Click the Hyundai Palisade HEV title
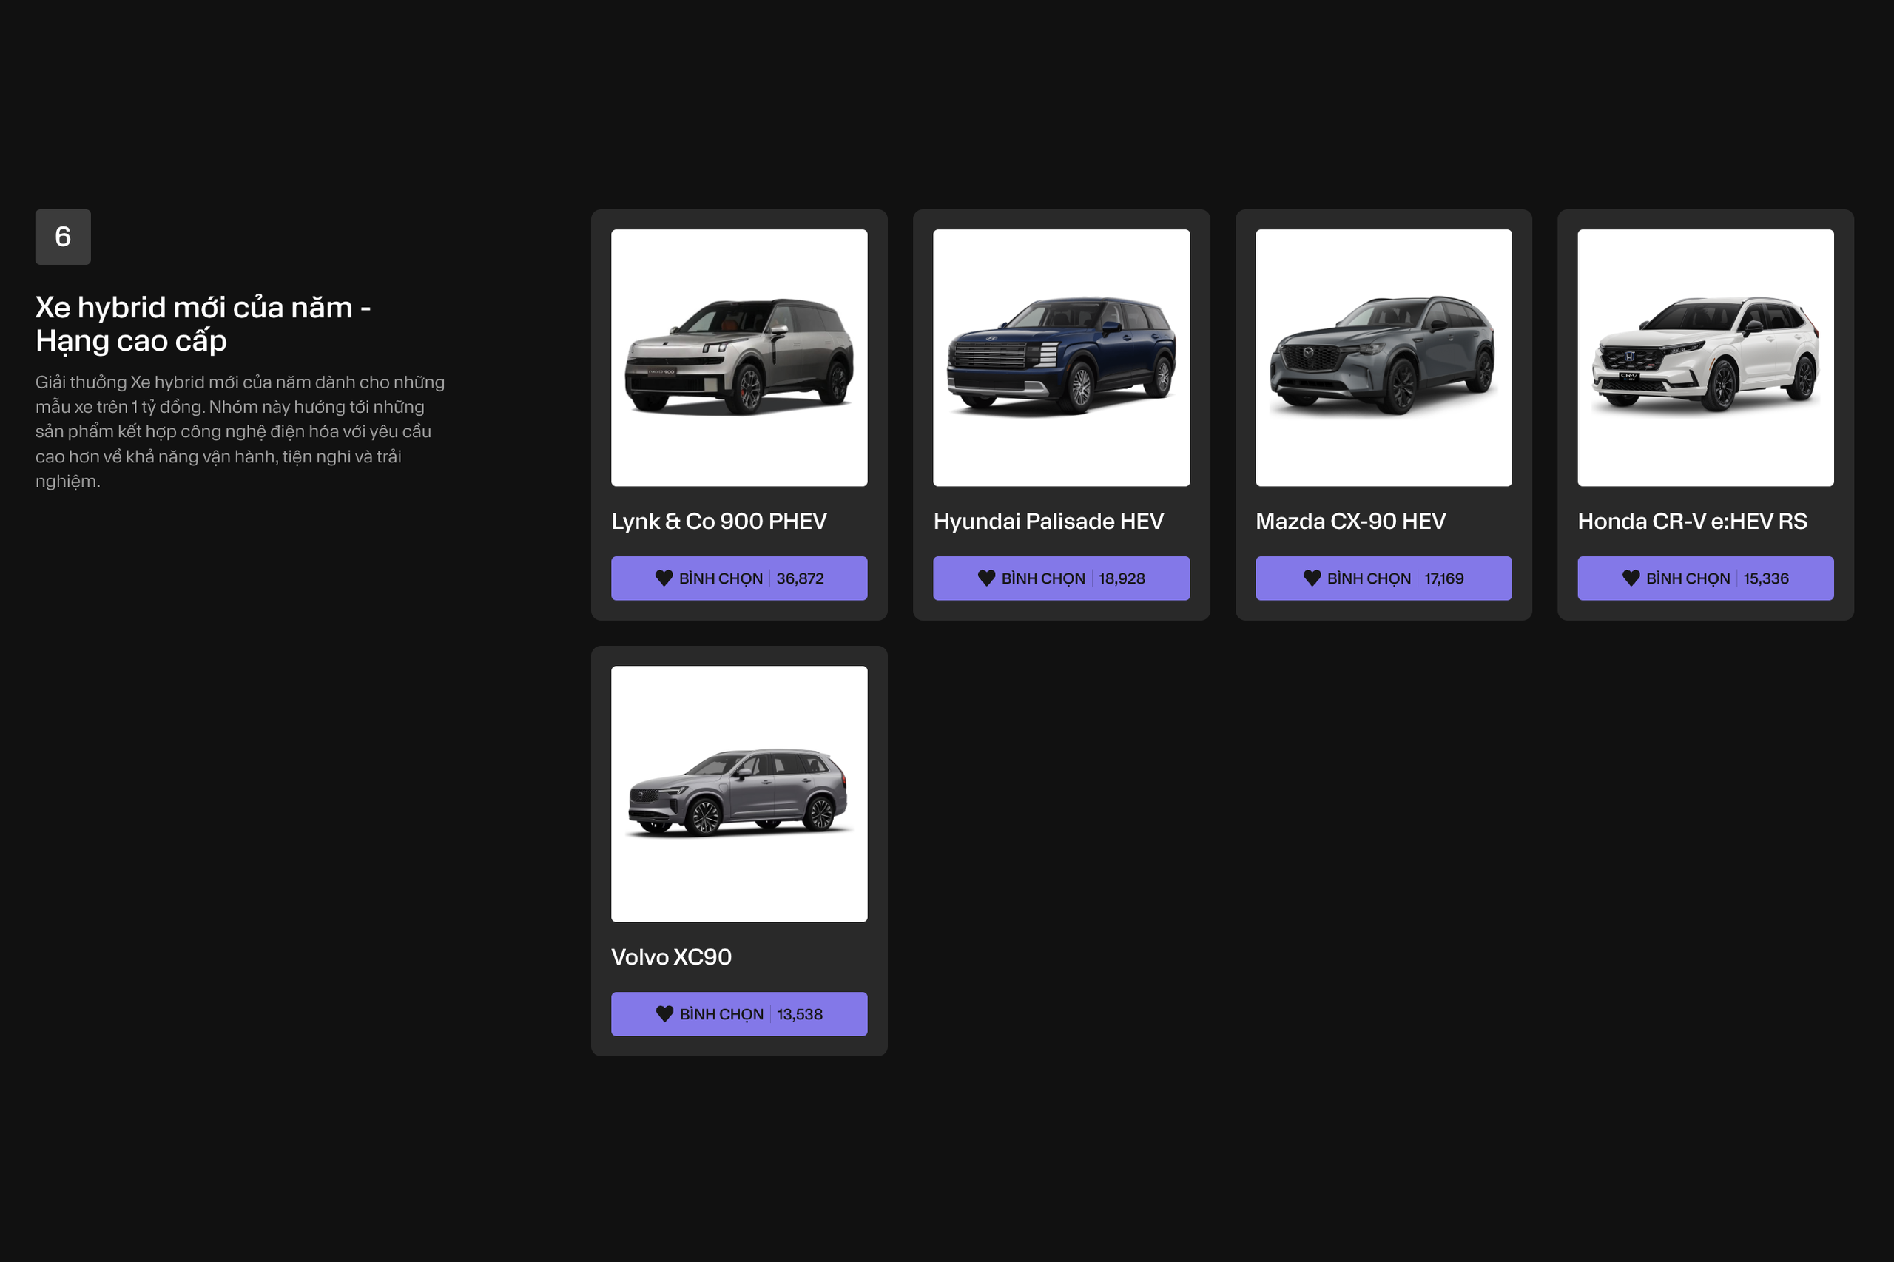 click(x=1048, y=522)
